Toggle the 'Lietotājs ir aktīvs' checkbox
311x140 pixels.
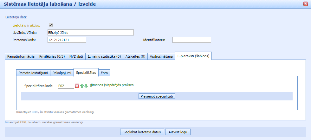click(x=50, y=25)
